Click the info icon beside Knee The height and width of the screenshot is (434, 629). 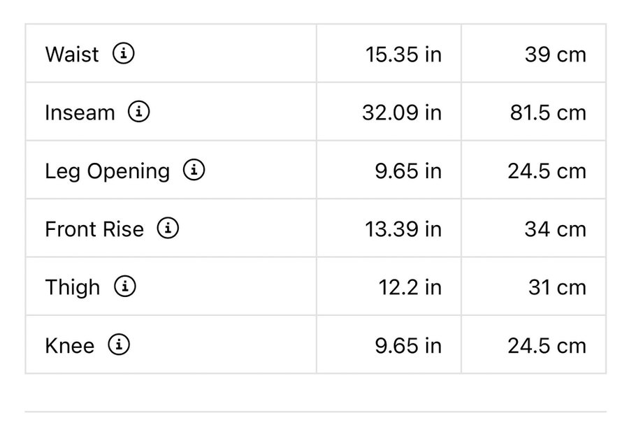tap(119, 345)
